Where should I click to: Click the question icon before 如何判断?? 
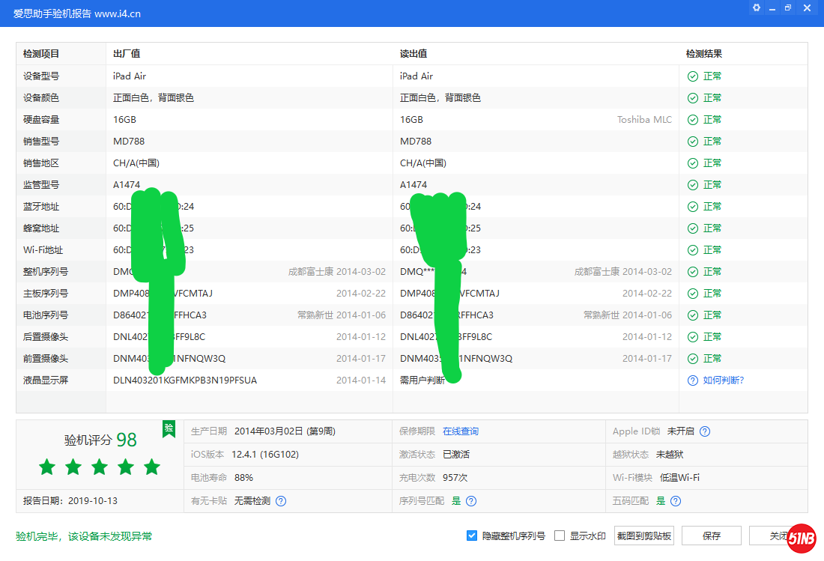point(693,380)
